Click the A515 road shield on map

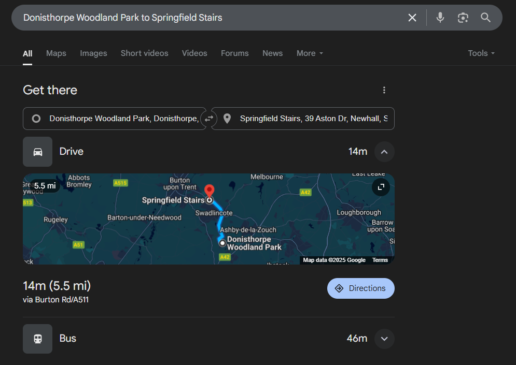click(x=120, y=183)
